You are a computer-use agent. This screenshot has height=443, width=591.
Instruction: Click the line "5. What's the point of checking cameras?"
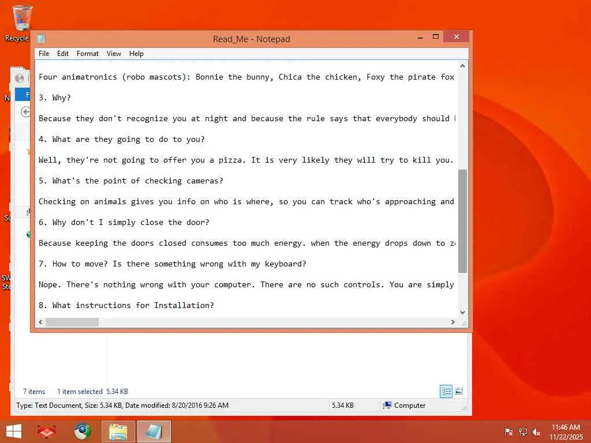(131, 181)
